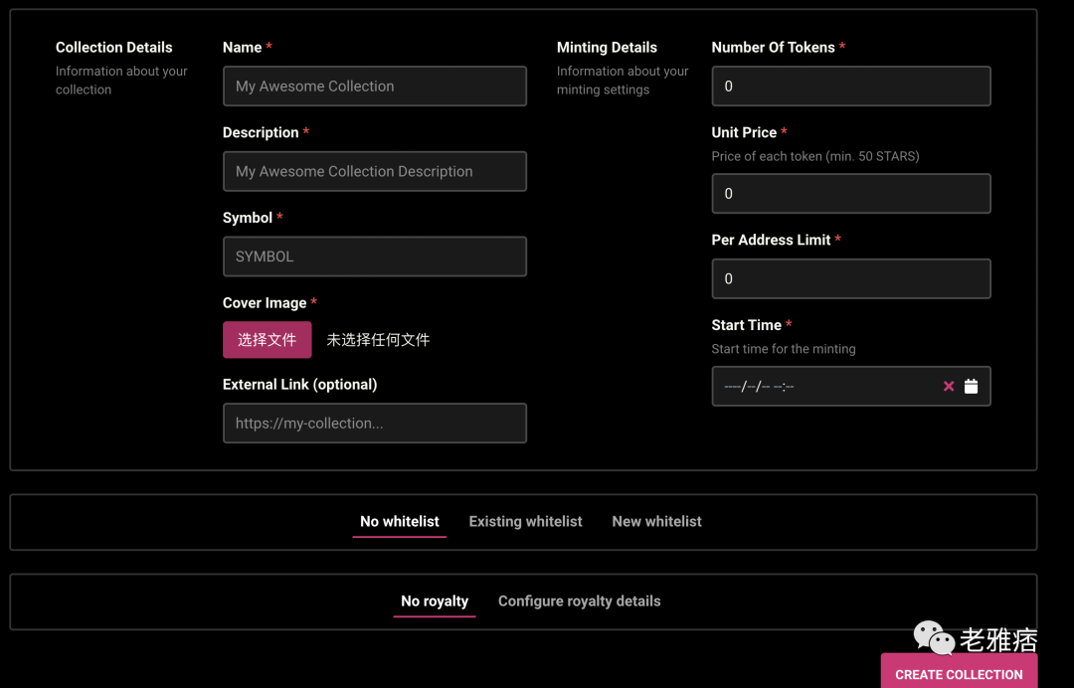
Task: Focus the Number Of Tokens field
Action: tap(850, 86)
